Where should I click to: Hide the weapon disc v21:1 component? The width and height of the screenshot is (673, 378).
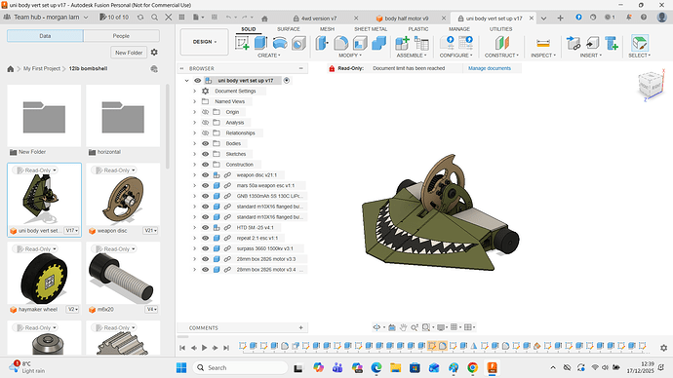tap(205, 174)
